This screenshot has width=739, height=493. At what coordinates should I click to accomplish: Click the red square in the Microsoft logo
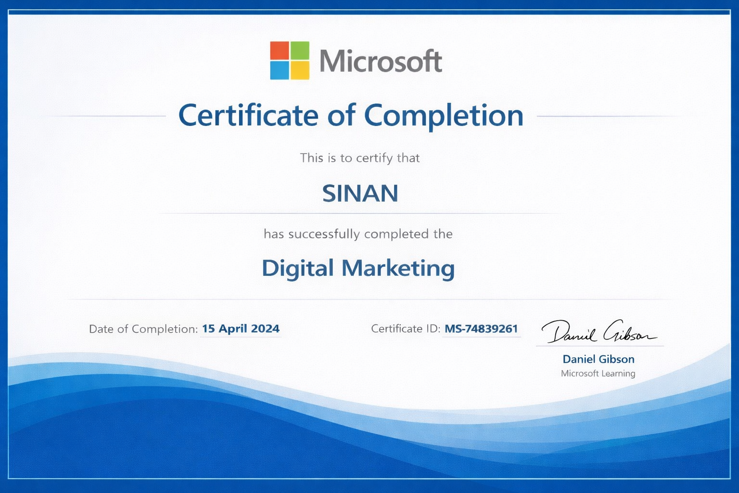tap(280, 50)
